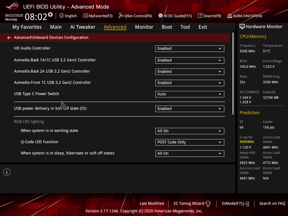The image size is (288, 216).
Task: Open MyFavorite(F3) shortcut
Action: (x=98, y=16)
